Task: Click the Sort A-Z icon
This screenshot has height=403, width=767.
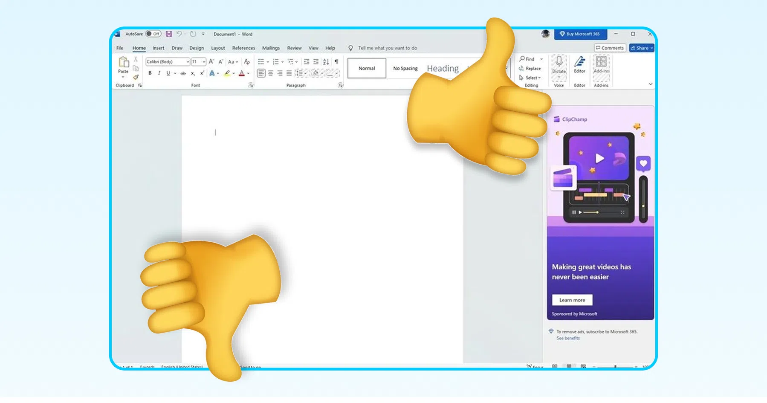Action: (326, 62)
